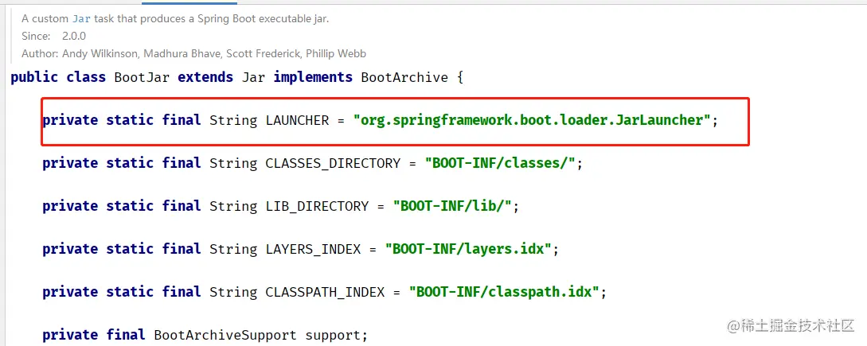Image resolution: width=867 pixels, height=346 pixels.
Task: Click the "BOOT-INF/layers.idx" string literal
Action: click(x=468, y=249)
